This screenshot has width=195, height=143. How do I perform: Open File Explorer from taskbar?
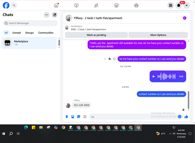[41, 127]
